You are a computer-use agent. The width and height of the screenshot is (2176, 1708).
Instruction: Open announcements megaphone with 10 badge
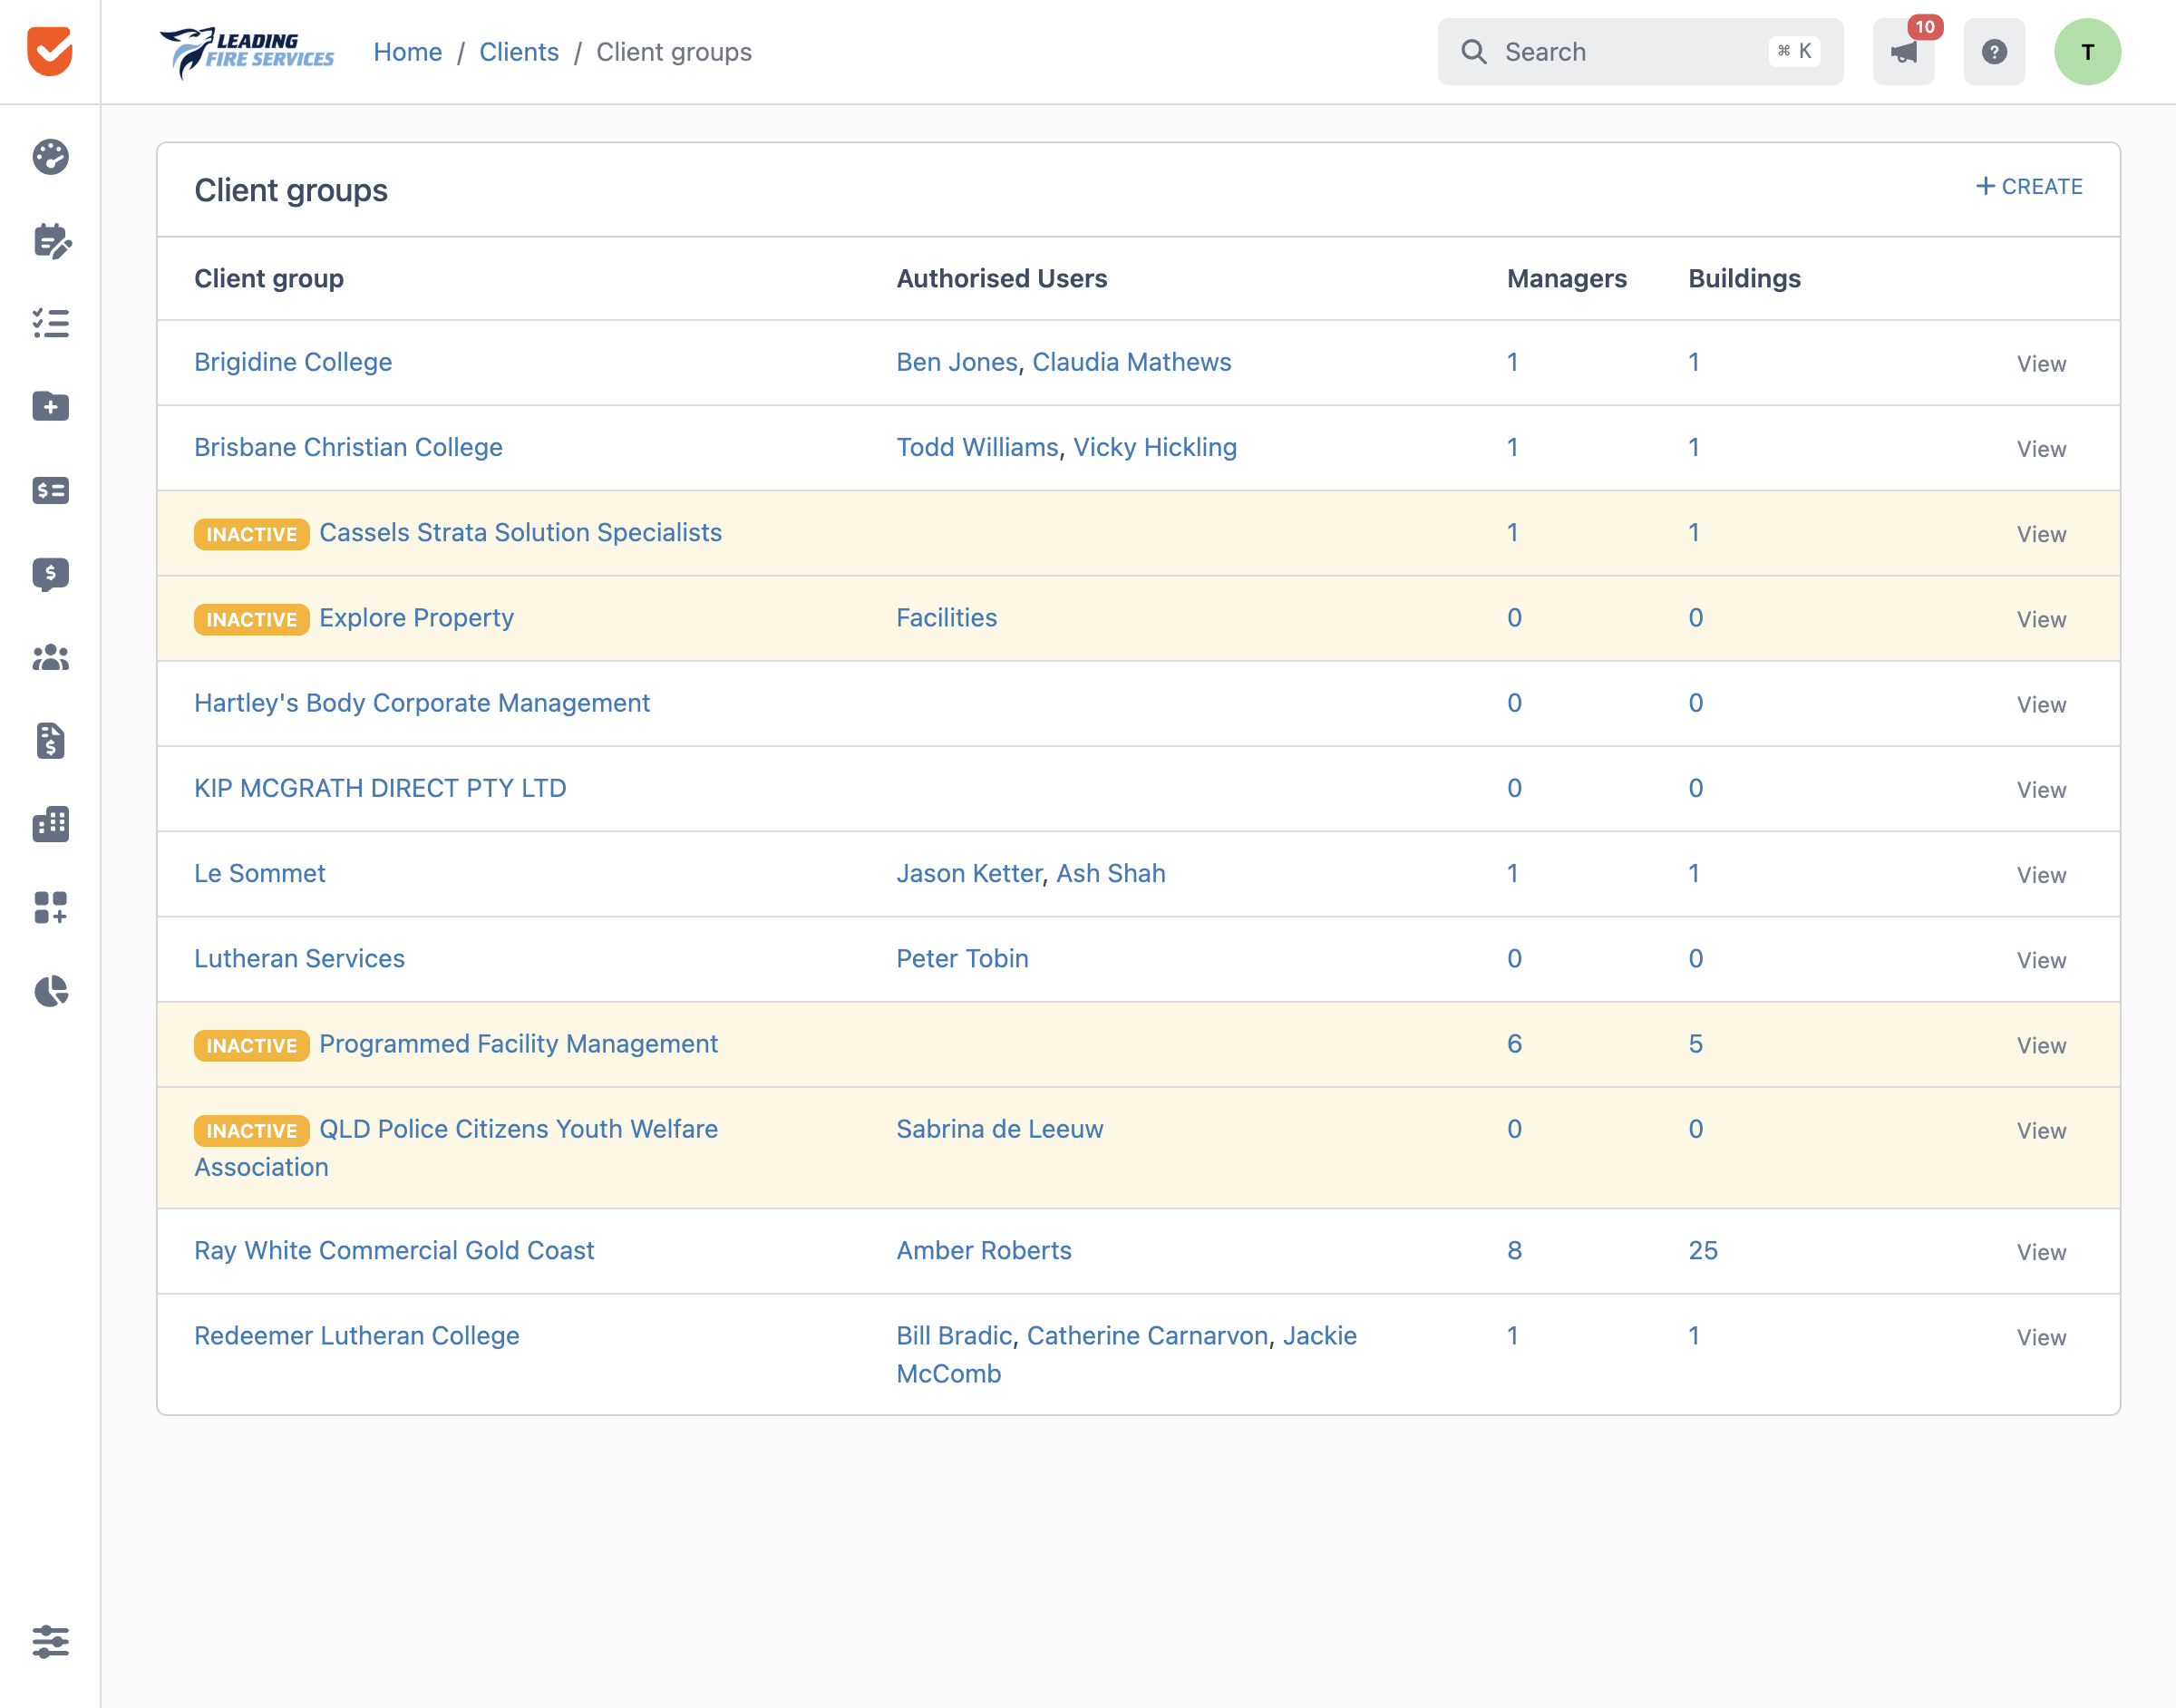pyautogui.click(x=1904, y=52)
